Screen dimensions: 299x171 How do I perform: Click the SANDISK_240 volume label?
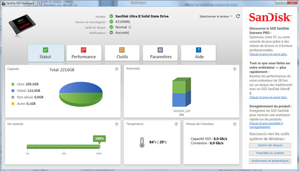click(x=182, y=111)
